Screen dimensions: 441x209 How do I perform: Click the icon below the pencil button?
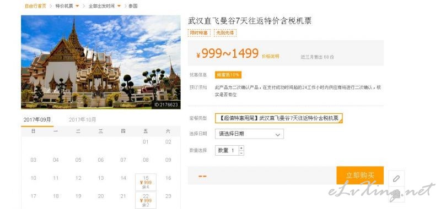[x=396, y=194]
